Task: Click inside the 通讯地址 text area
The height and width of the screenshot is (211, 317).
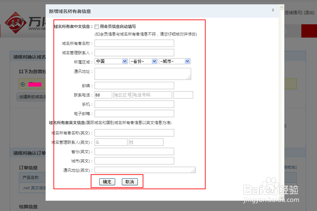Action: (x=143, y=74)
